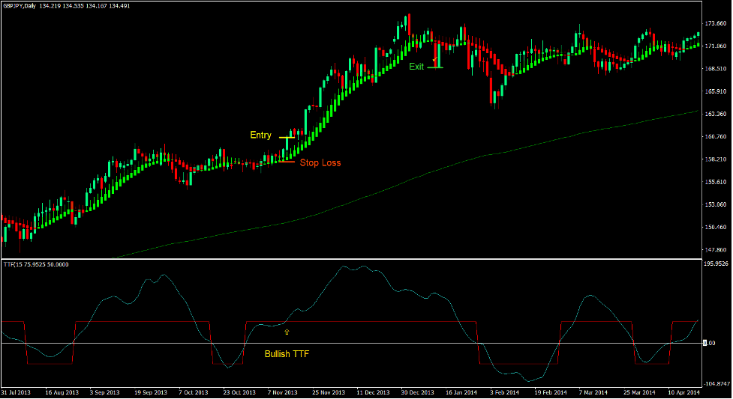Image resolution: width=733 pixels, height=399 pixels.
Task: Click the 3 Sep 2013 date label
Action: 105,392
